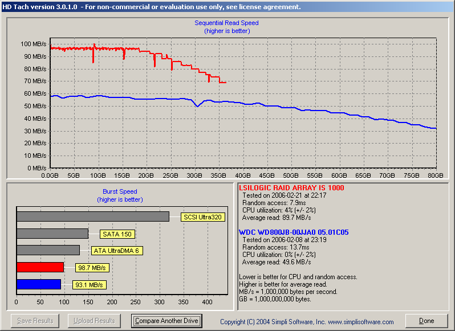Click 'CPU utilization: 4% (+/- 2%)' text
This screenshot has width=455, height=331.
pos(279,210)
